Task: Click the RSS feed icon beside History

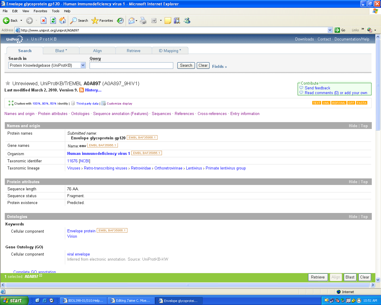Action: coord(82,90)
